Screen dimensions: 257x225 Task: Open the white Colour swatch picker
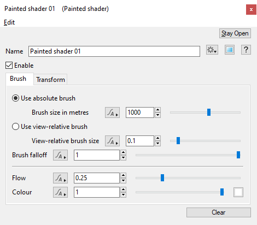(238, 192)
